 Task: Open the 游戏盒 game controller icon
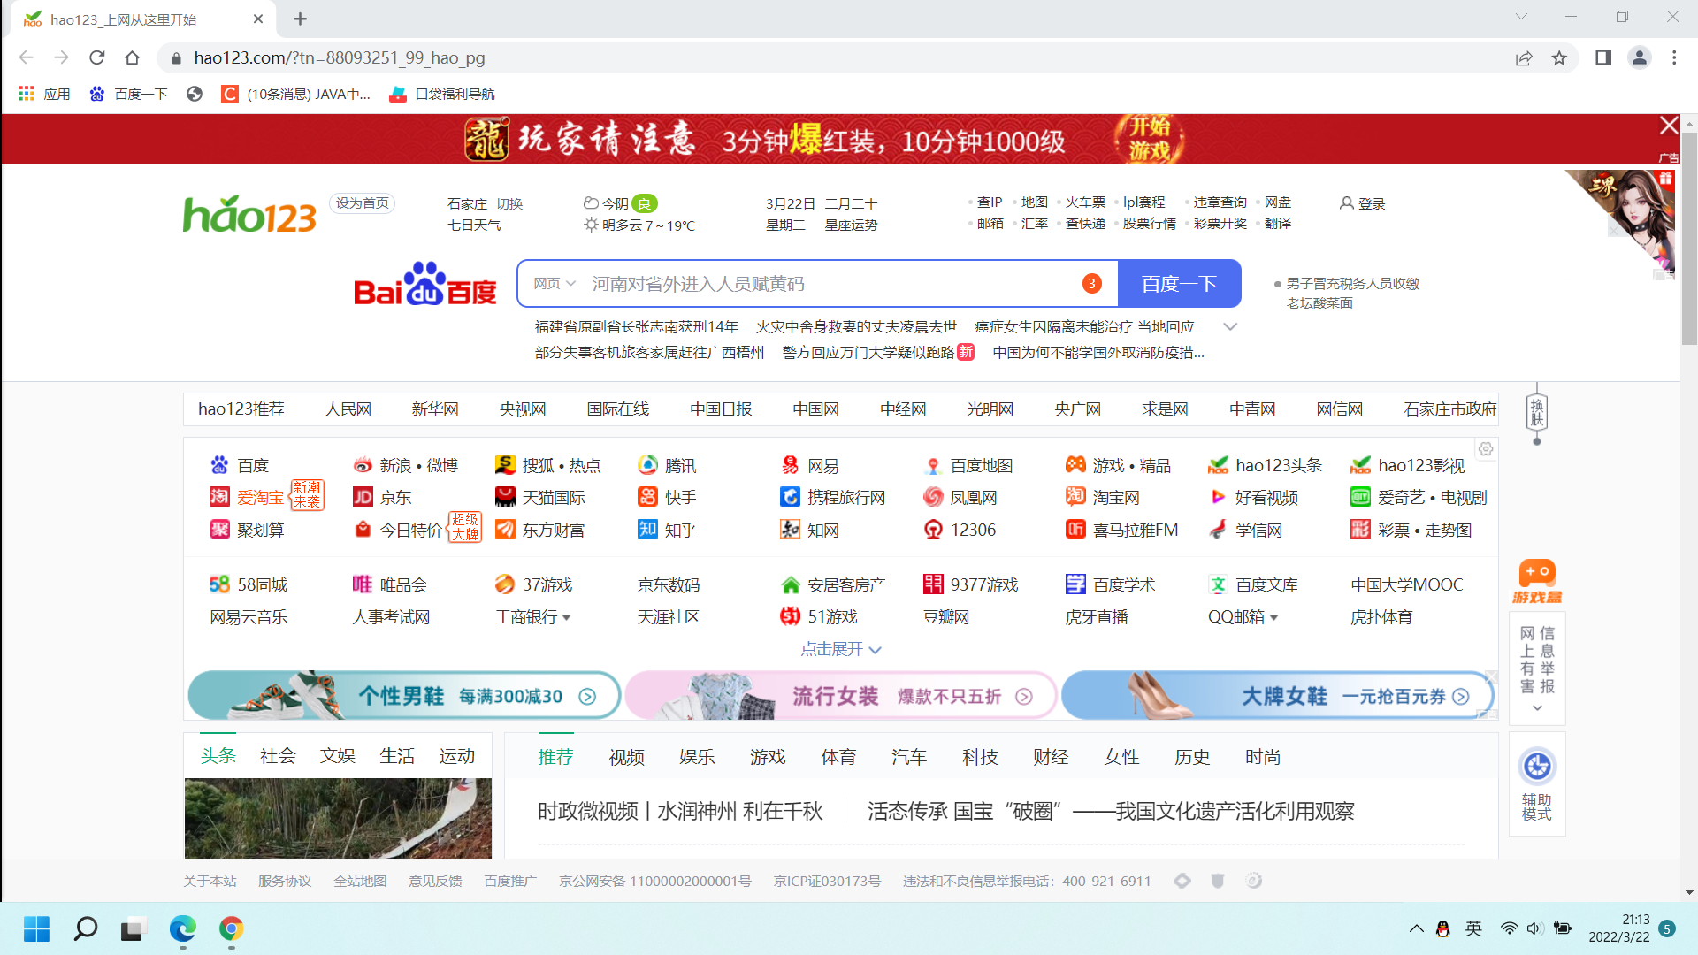(x=1537, y=573)
